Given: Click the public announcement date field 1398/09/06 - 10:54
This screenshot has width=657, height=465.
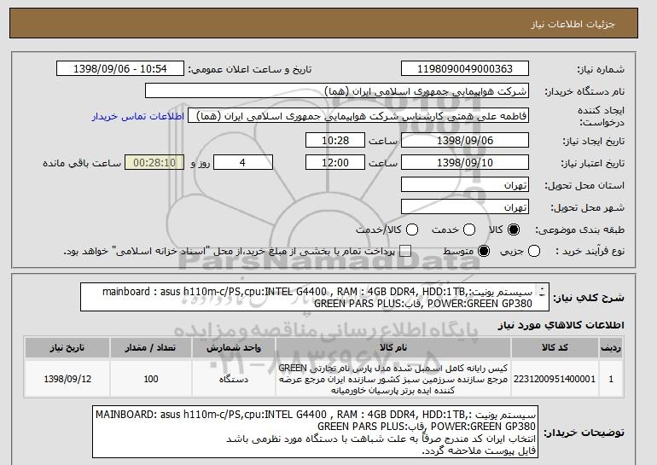Looking at the screenshot, I should tap(120, 69).
